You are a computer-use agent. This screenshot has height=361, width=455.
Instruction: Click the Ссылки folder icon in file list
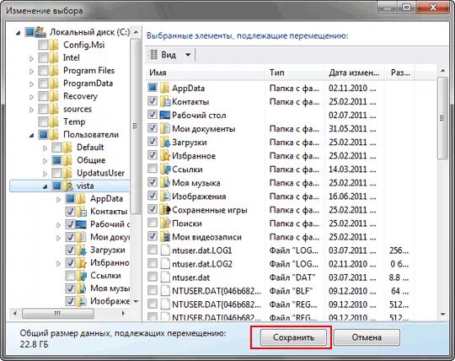[164, 169]
